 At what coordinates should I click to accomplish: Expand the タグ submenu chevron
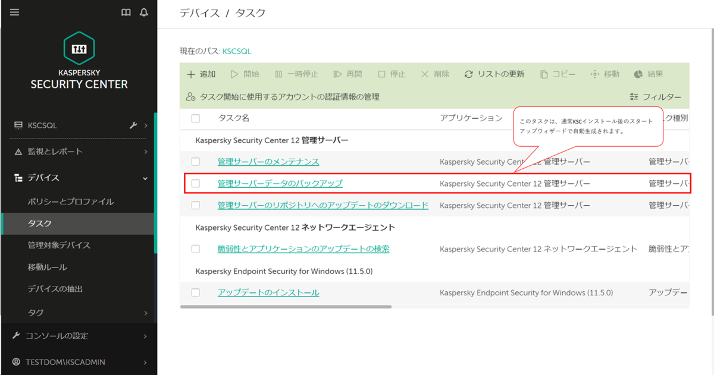pos(146,313)
